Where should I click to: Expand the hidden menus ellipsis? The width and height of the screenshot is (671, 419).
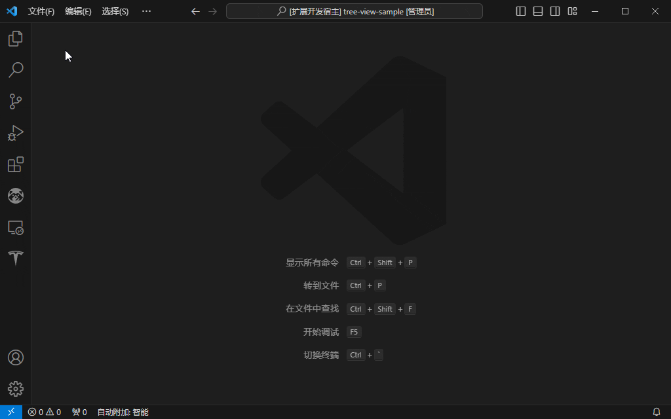(146, 11)
